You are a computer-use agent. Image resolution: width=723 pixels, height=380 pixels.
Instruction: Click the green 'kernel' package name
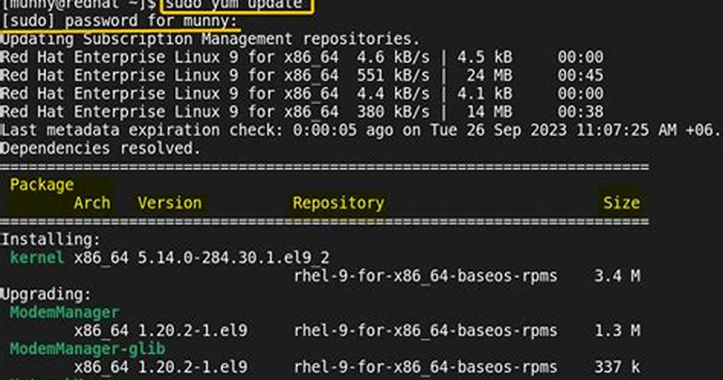(x=37, y=258)
